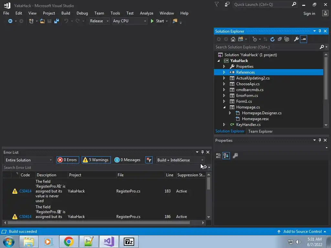Open the Any CPU platform dropdown
Image resolution: width=331 pixels, height=248 pixels.
[129, 21]
